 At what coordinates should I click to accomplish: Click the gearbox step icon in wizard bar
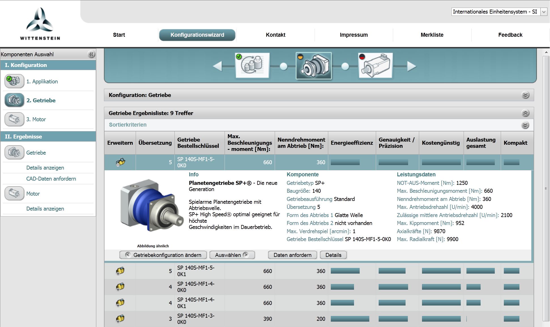pos(314,66)
